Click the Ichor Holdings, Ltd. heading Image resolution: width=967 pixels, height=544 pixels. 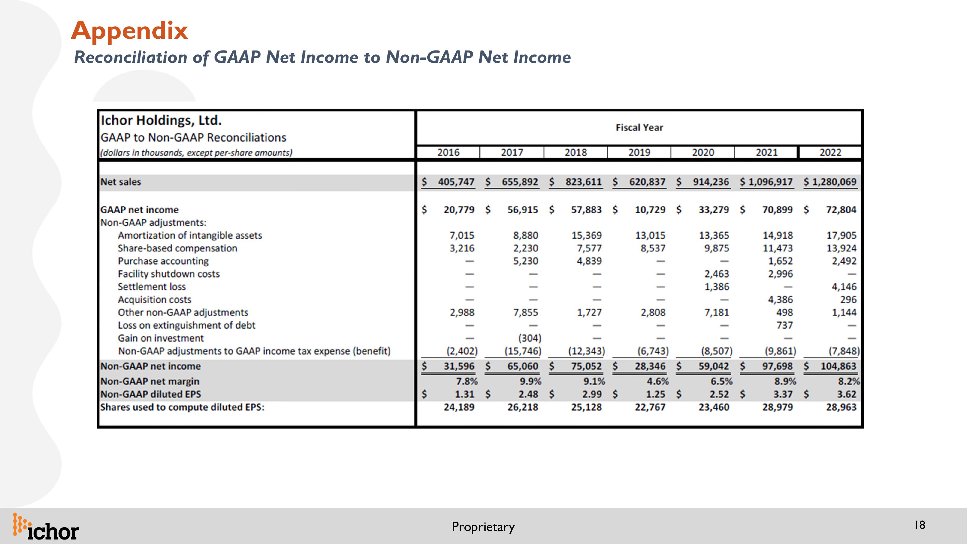(x=161, y=120)
